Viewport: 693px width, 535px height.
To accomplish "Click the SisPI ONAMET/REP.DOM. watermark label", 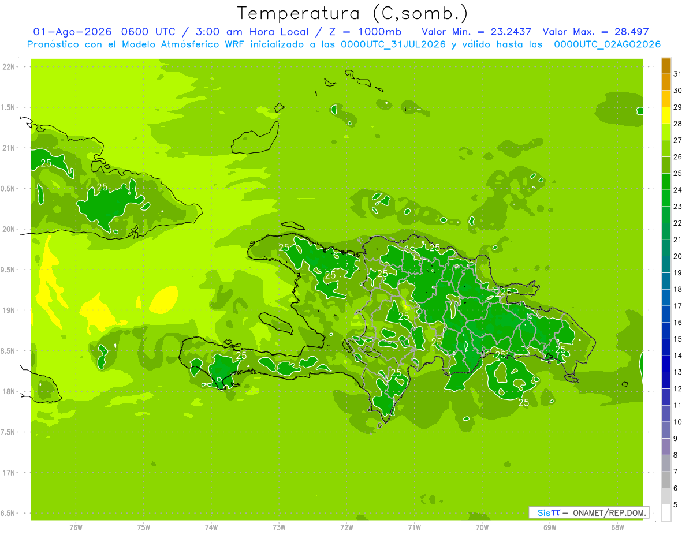I will coord(589,512).
